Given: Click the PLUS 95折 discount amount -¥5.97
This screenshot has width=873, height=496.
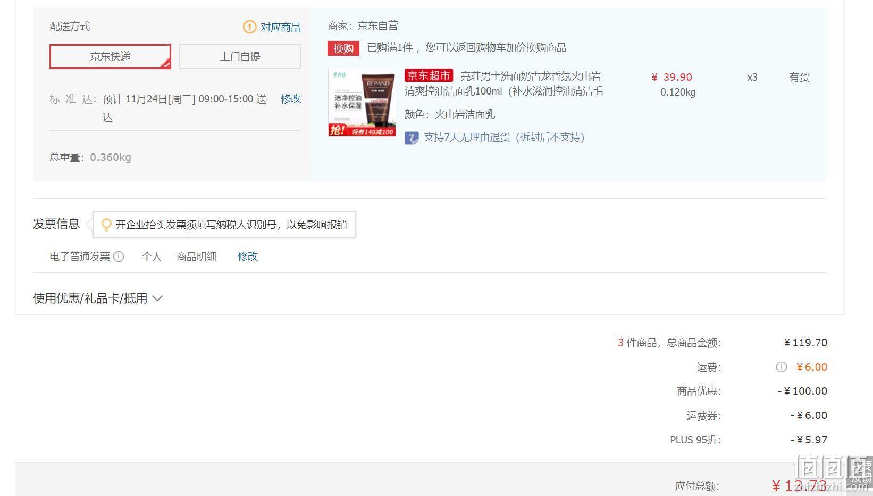Looking at the screenshot, I should coord(809,440).
